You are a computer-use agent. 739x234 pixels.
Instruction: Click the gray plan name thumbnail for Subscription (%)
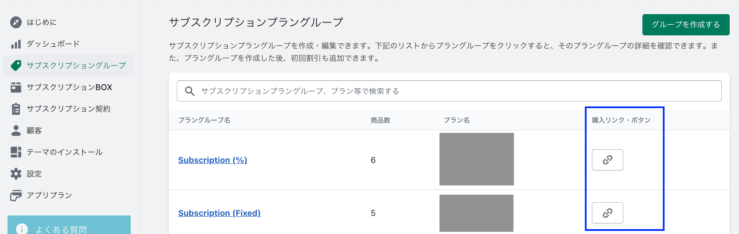[476, 159]
